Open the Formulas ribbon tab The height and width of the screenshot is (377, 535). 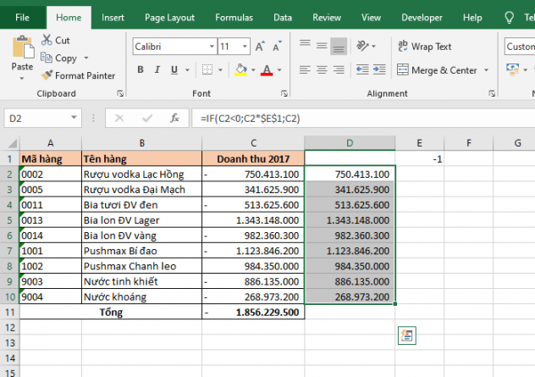(234, 17)
